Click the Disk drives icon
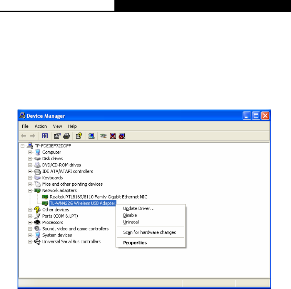The image size is (291, 289). point(37,159)
